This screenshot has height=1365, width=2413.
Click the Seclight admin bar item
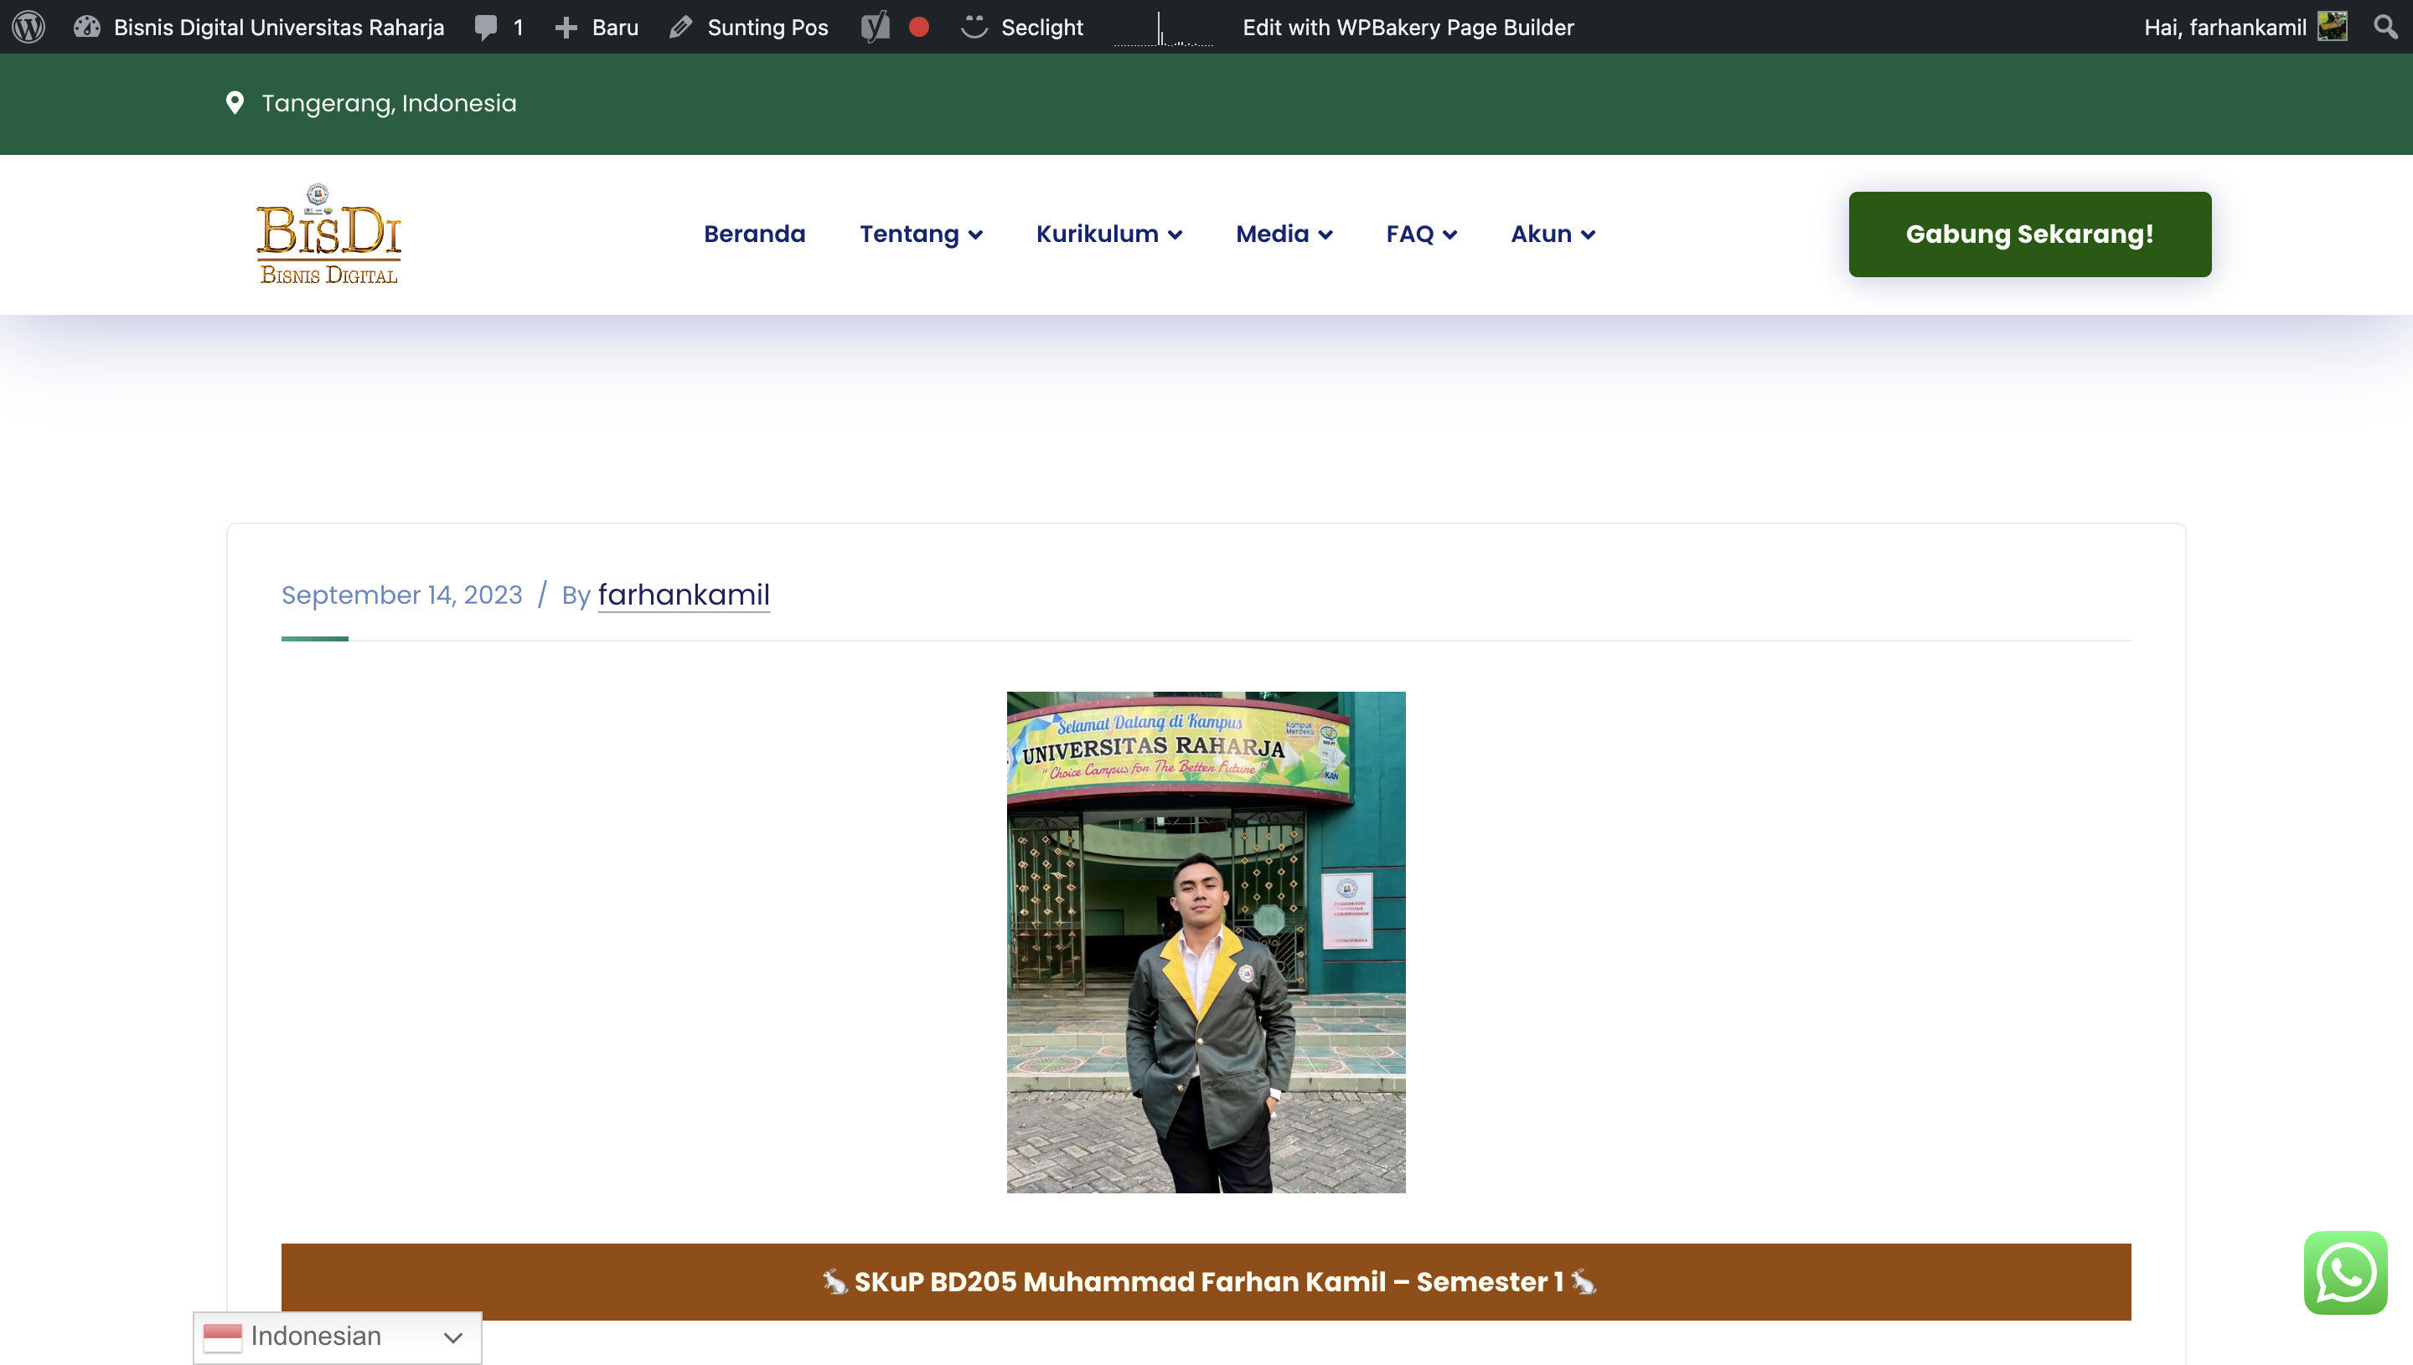[1042, 27]
